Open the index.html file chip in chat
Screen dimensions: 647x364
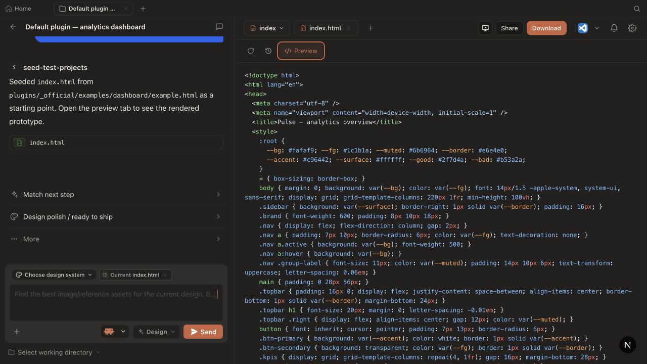[116, 143]
